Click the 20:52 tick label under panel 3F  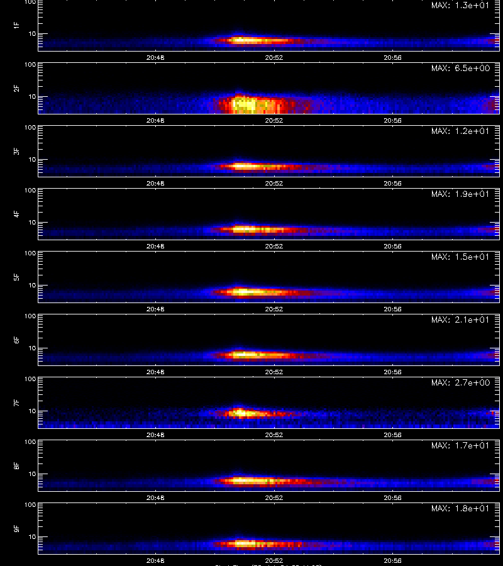click(x=274, y=183)
